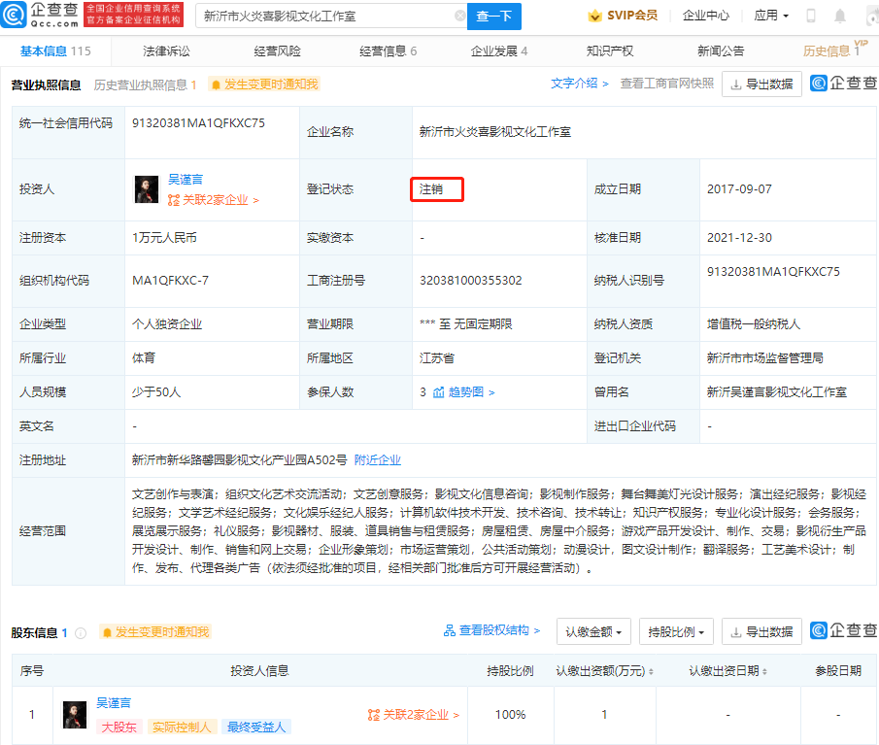Click 关联2家企业 link in 投资人 row
The image size is (879, 745).
click(x=220, y=200)
